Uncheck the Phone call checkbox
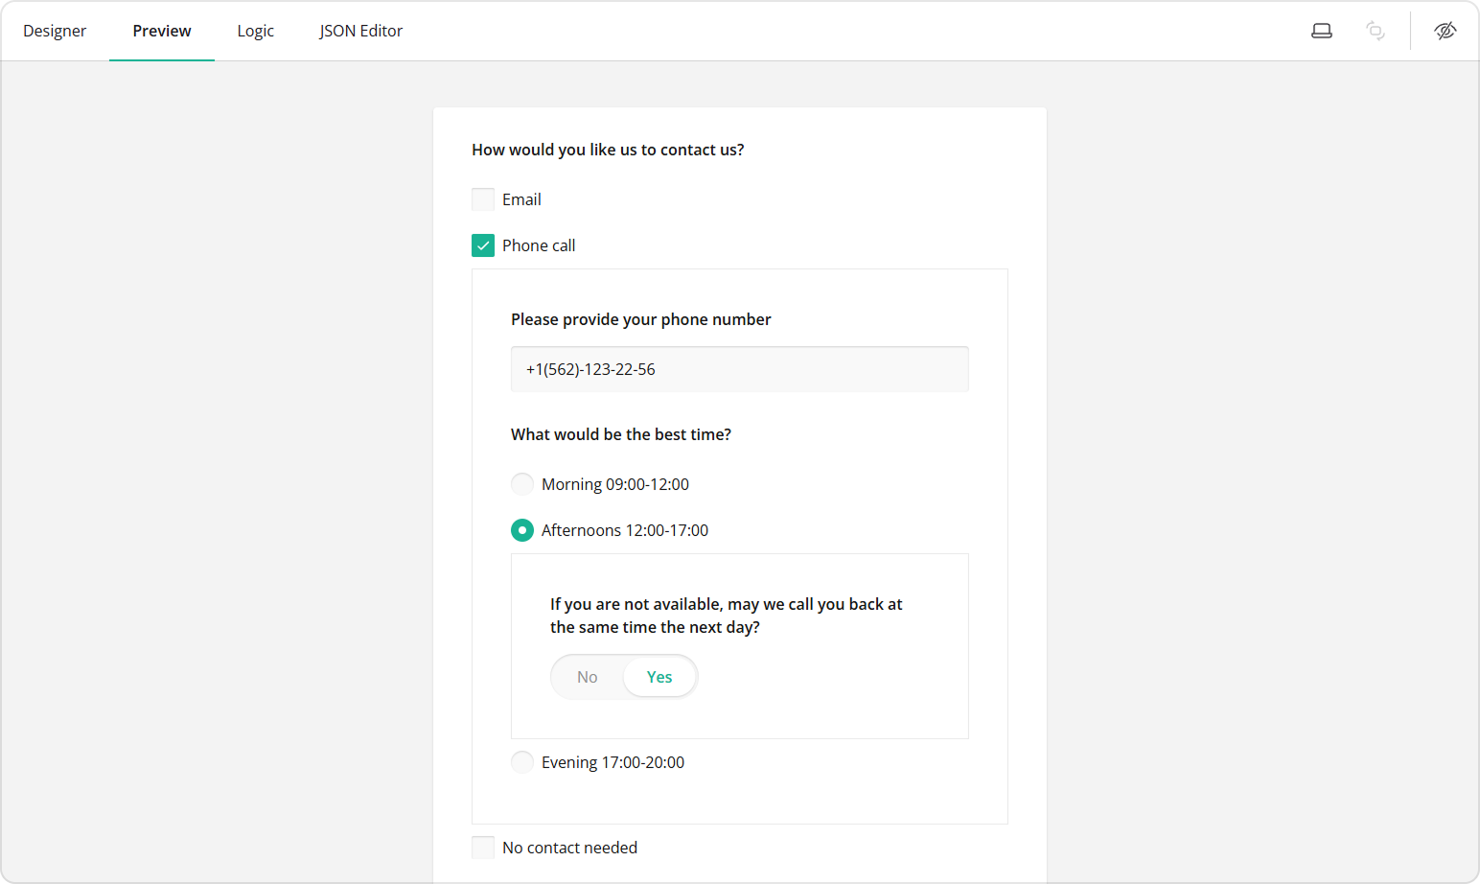Viewport: 1480px width, 884px height. coord(482,244)
